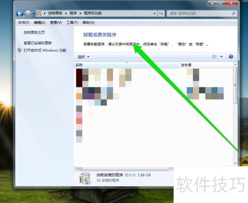
Task: Sort by the 名称 column header
Action: [x=126, y=65]
